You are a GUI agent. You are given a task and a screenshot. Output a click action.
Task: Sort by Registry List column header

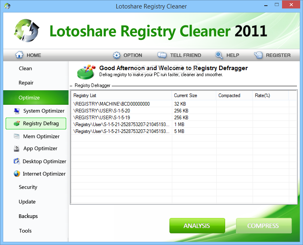pos(121,96)
